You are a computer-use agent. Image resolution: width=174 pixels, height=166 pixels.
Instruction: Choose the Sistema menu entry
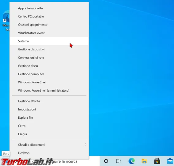[x=49, y=41]
